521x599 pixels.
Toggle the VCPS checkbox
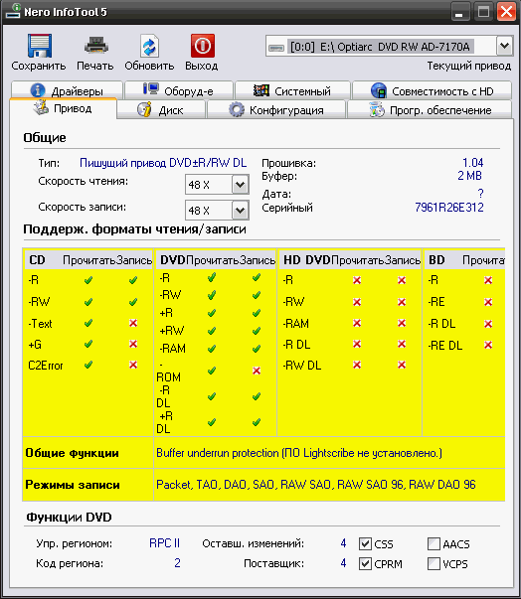pos(434,563)
